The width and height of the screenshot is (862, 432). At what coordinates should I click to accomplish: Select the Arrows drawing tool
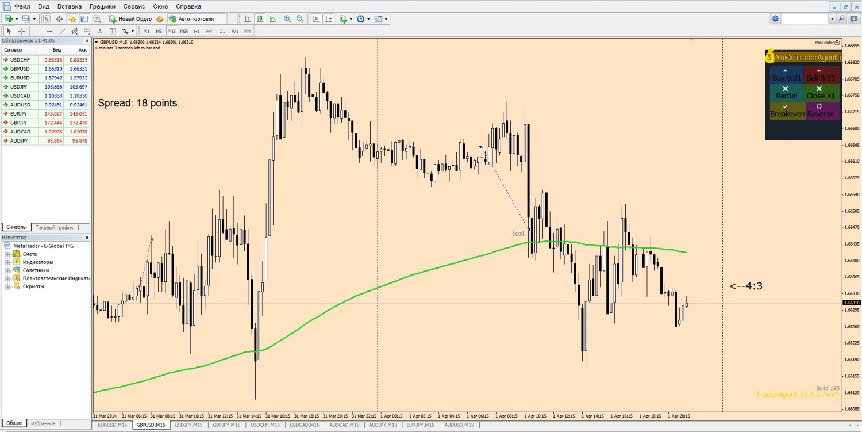coord(125,31)
